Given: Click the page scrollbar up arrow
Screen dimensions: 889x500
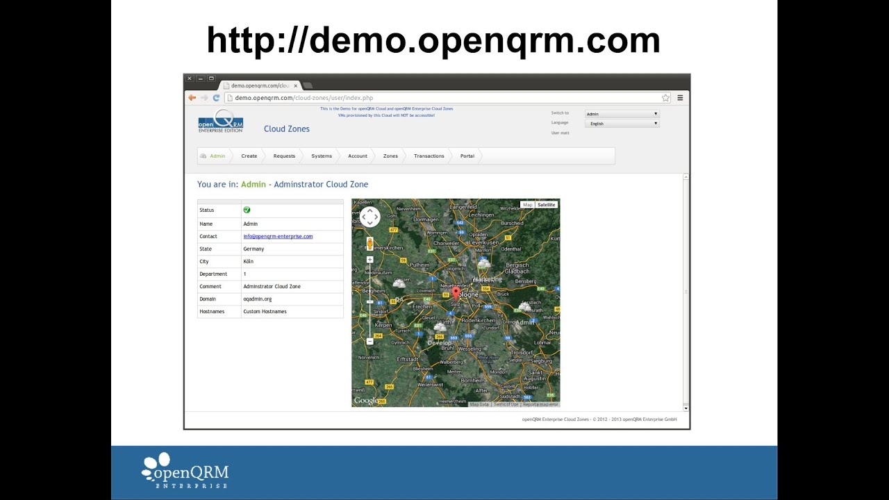Looking at the screenshot, I should [x=686, y=177].
